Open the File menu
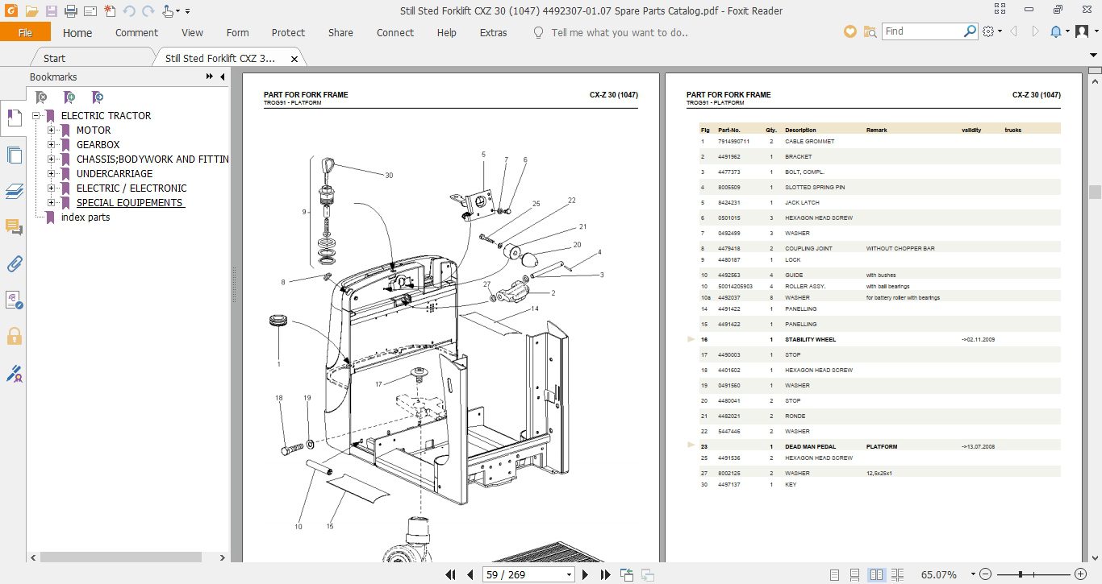This screenshot has width=1102, height=584. 25,32
